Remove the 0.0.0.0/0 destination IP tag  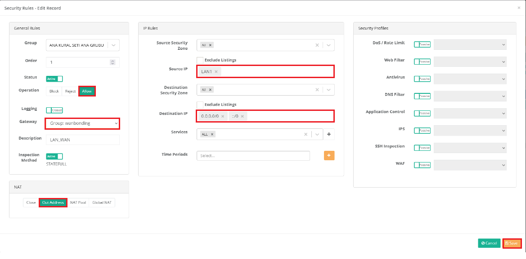pos(222,116)
